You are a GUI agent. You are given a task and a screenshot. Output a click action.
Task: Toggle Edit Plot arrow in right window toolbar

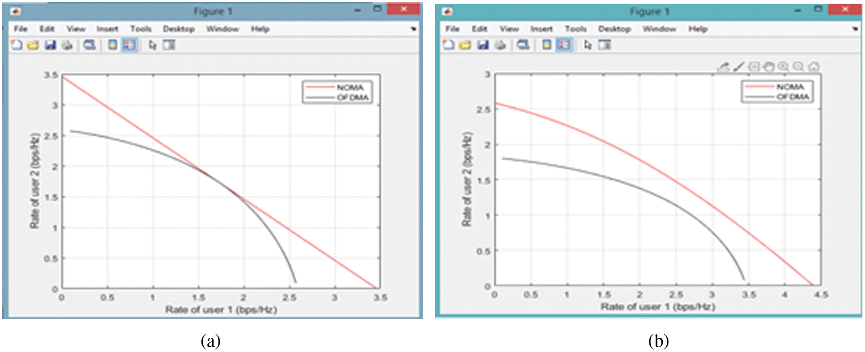tap(588, 45)
